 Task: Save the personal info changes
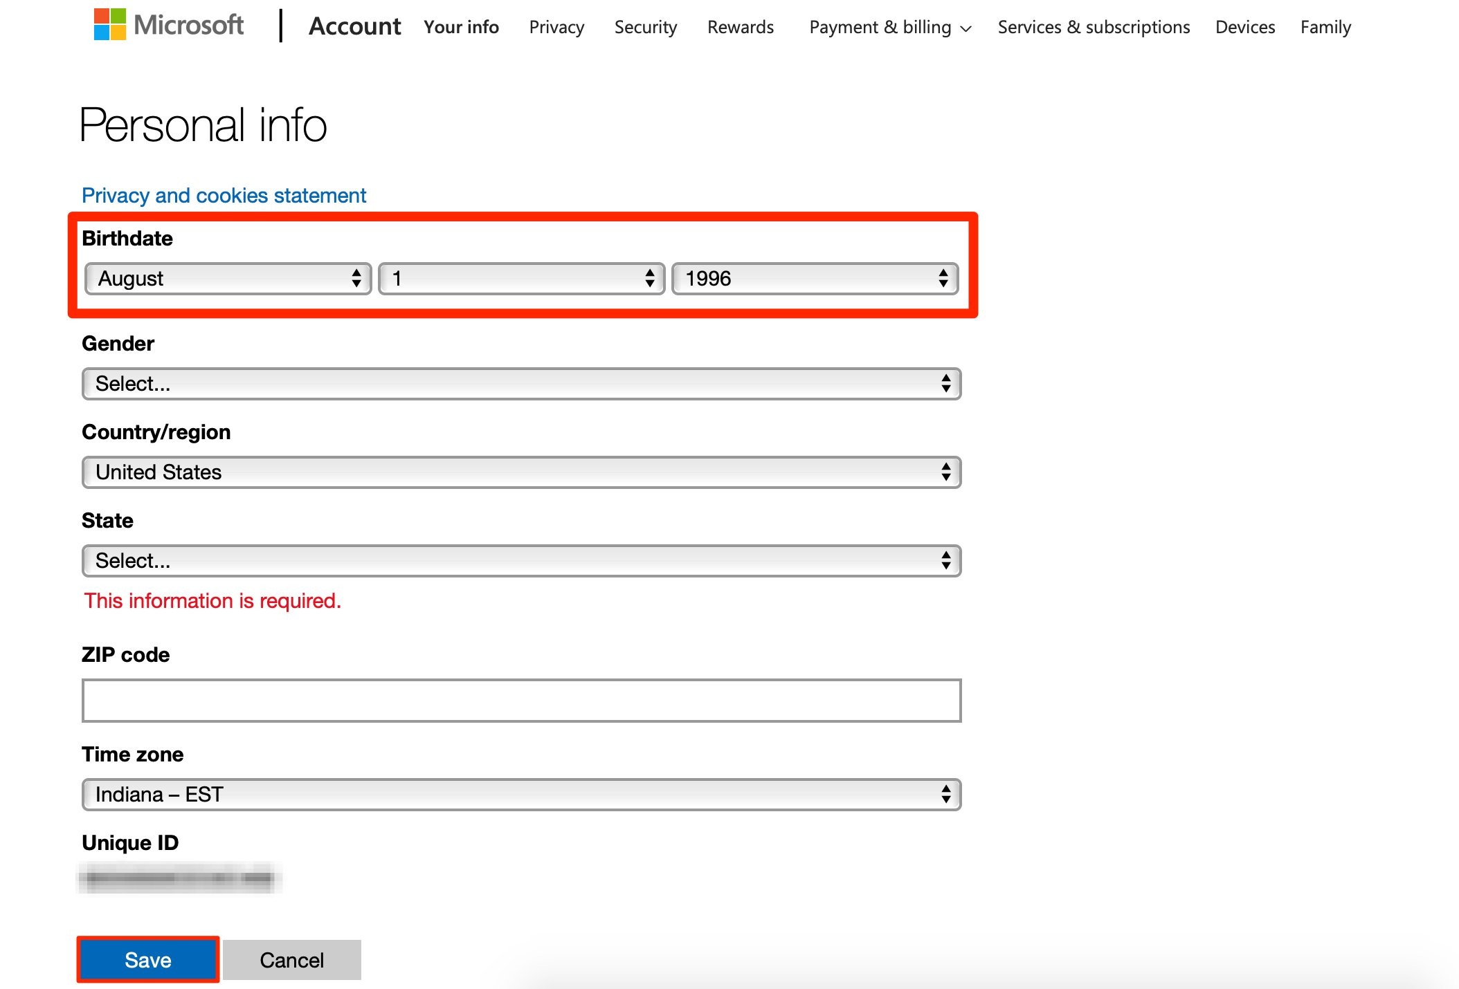tap(147, 959)
